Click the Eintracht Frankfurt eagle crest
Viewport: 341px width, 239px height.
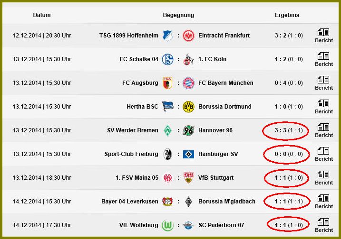[188, 36]
